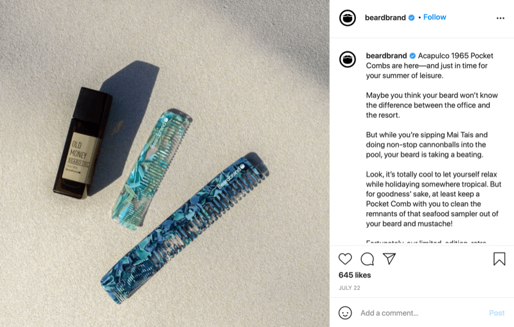Click the Post comment button
The width and height of the screenshot is (514, 327).
(497, 313)
